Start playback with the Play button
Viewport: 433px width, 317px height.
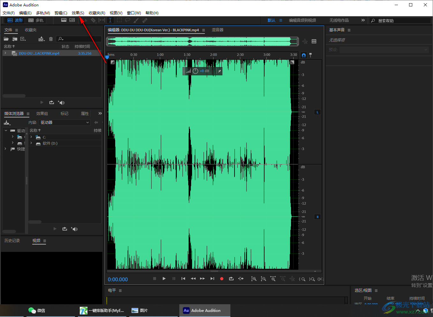click(x=164, y=279)
